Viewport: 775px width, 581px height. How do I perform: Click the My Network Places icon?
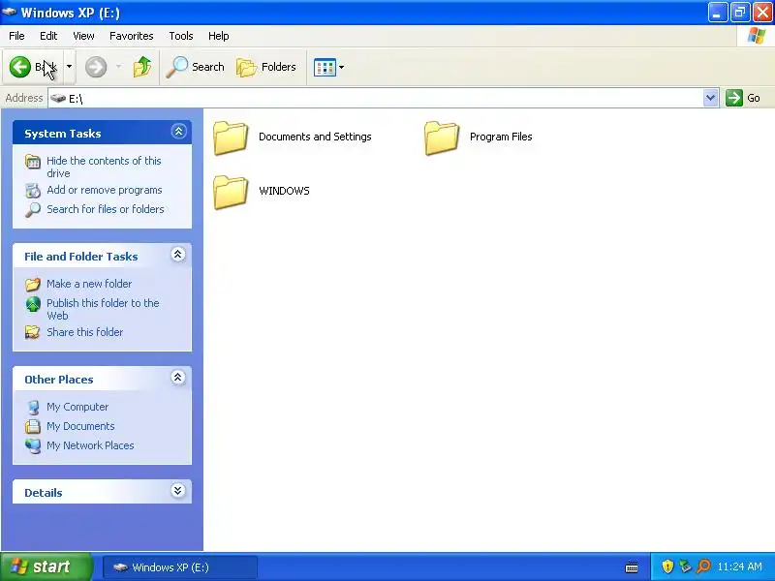[33, 445]
